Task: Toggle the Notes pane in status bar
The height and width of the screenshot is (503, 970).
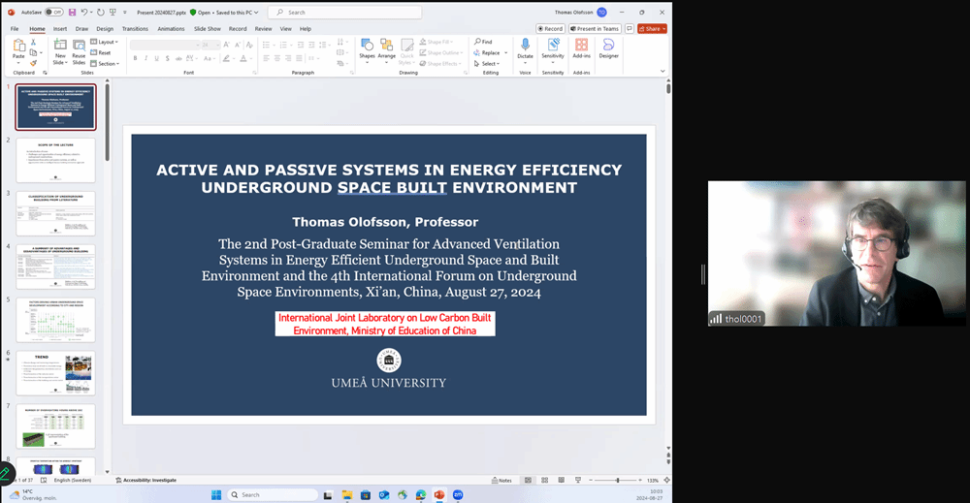Action: (x=501, y=480)
